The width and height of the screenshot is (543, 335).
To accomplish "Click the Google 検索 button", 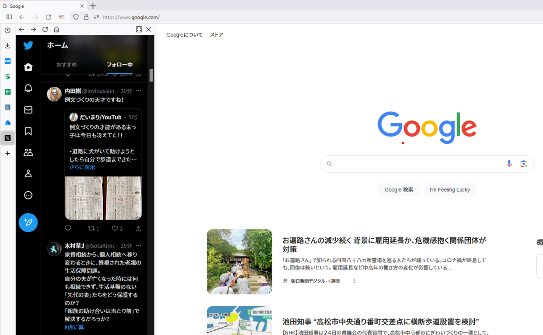I will tap(399, 189).
